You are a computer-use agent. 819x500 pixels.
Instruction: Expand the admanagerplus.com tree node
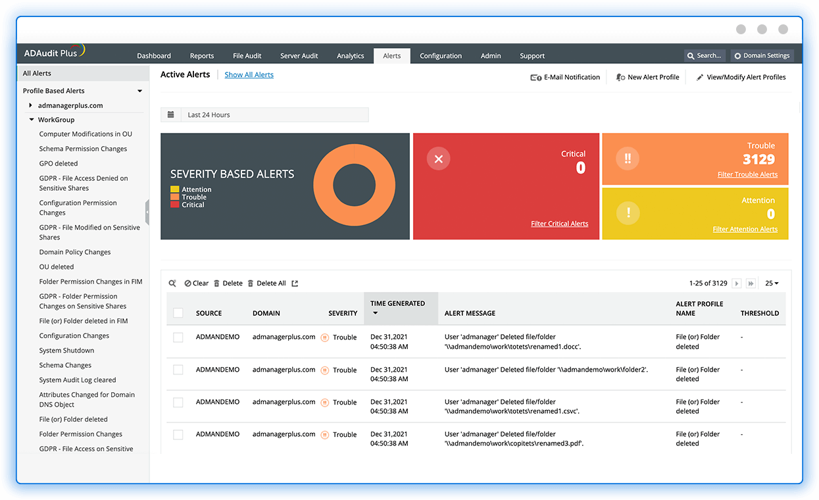pyautogui.click(x=30, y=105)
